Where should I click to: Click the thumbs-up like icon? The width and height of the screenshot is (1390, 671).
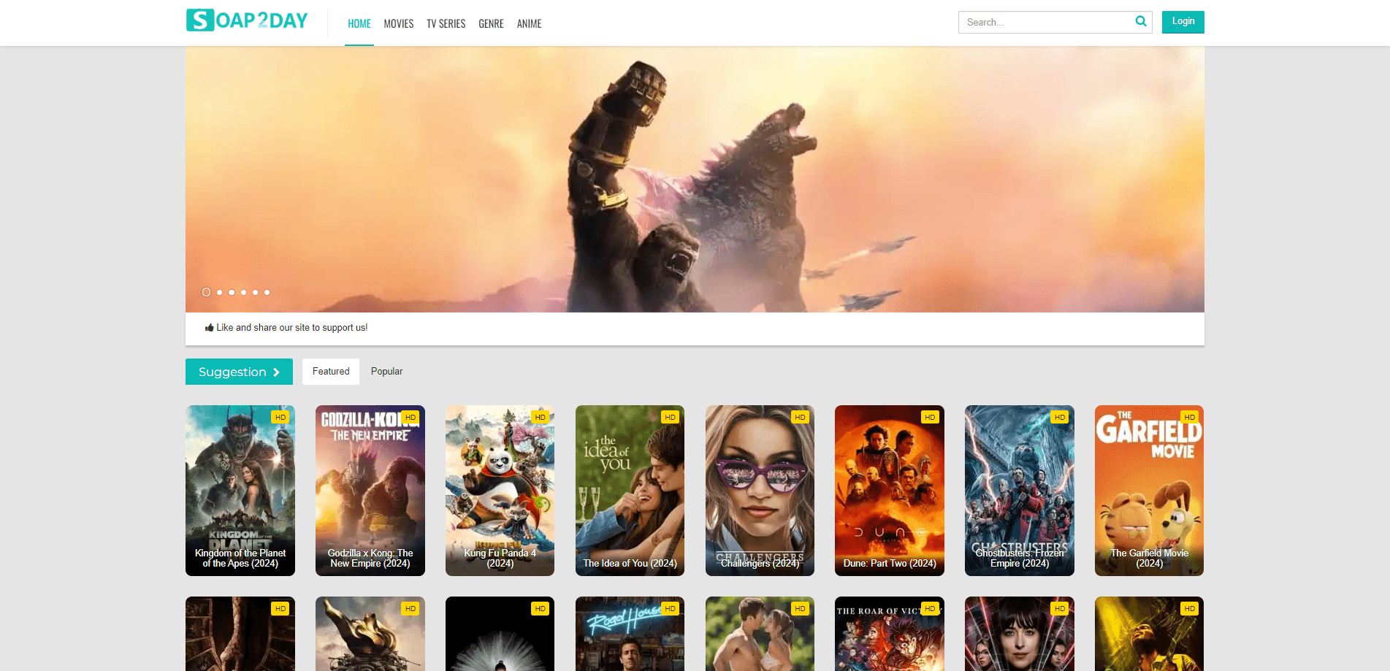pyautogui.click(x=210, y=328)
